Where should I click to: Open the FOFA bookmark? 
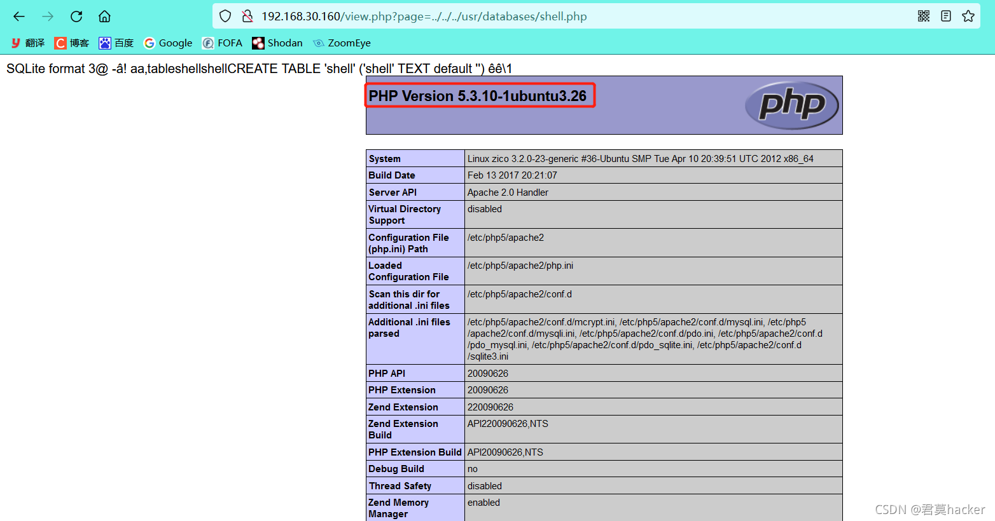click(222, 43)
